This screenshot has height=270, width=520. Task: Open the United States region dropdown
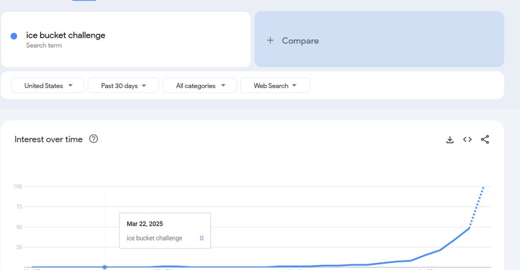point(48,85)
